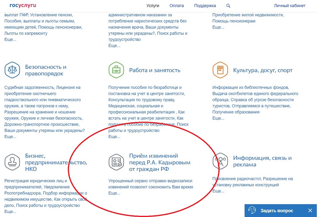The height and width of the screenshot is (217, 317).
Task: Open the Поддержка menu item
Action: point(205,6)
